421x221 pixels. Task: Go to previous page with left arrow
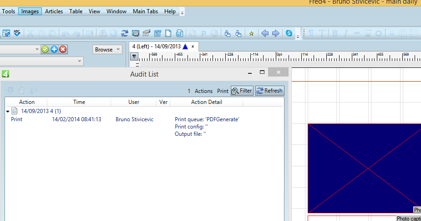[x=265, y=33]
